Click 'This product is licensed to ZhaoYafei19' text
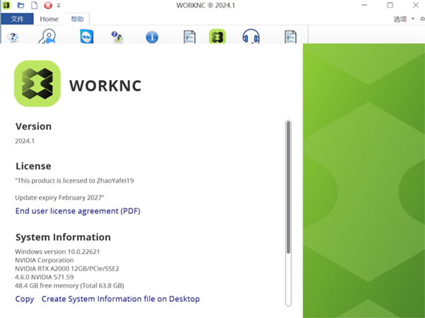The width and height of the screenshot is (425, 318). coord(74,181)
